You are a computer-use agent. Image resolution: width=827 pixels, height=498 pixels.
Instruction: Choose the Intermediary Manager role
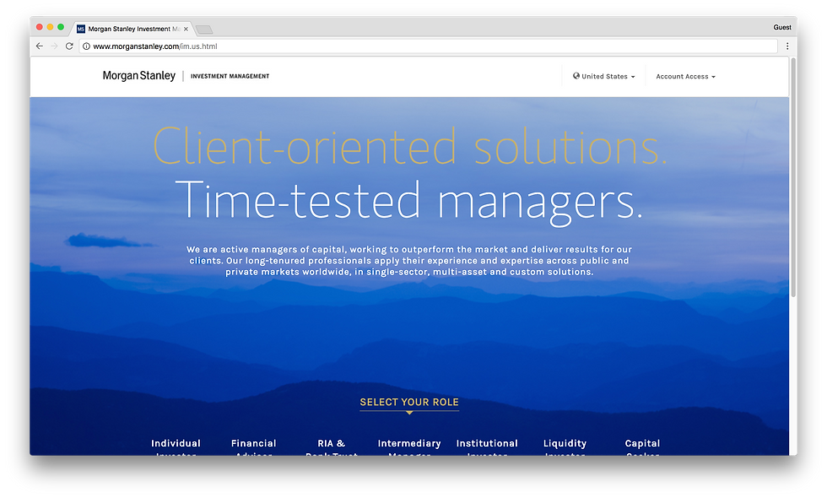(x=409, y=447)
